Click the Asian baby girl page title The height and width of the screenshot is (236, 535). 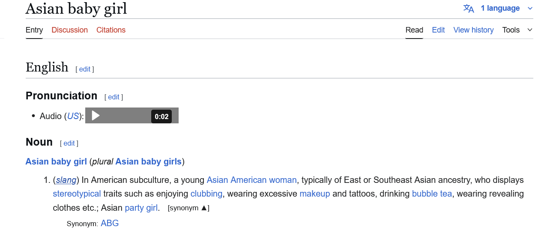(76, 9)
